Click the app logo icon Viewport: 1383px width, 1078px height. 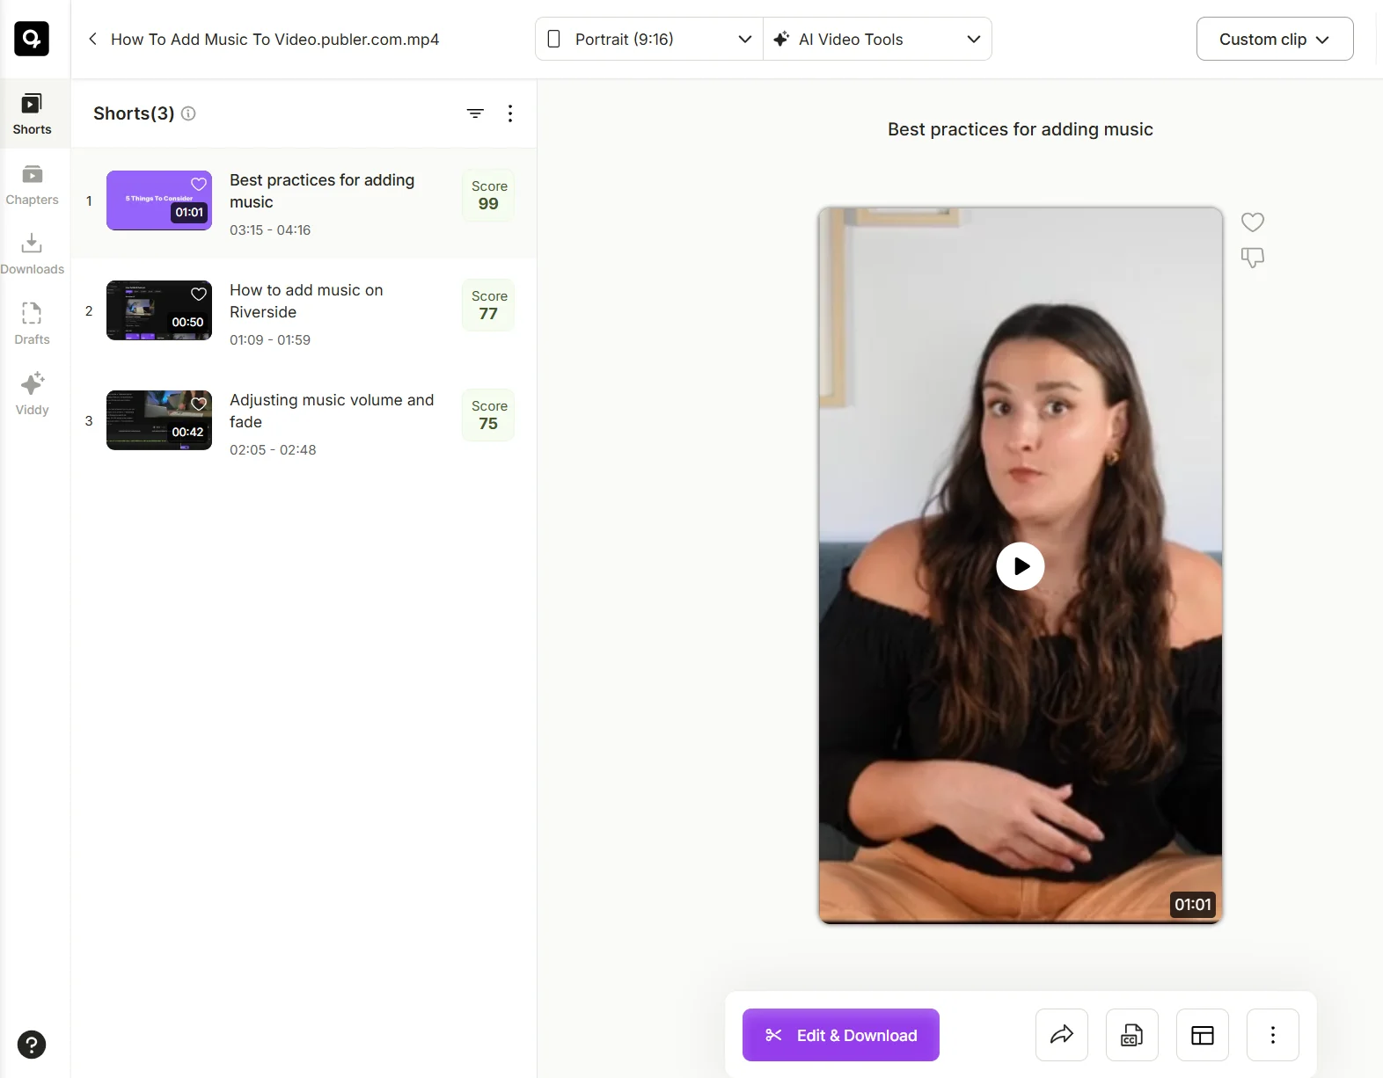(32, 39)
